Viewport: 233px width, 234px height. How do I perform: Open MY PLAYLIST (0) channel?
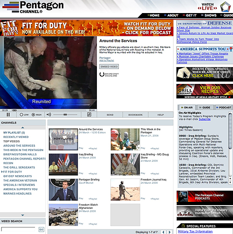click(14, 132)
